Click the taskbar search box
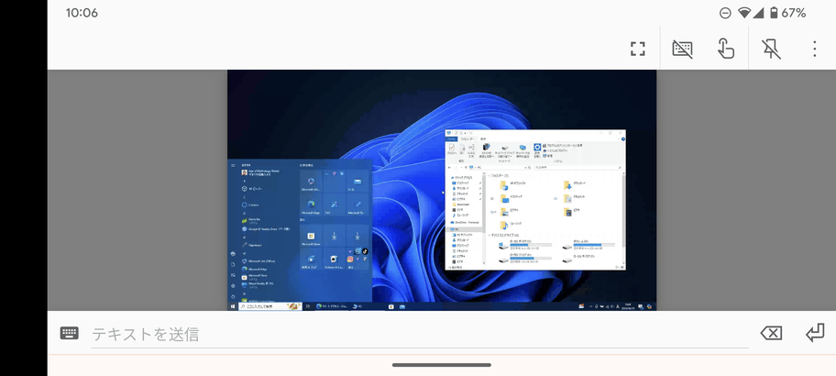Image resolution: width=836 pixels, height=376 pixels. pyautogui.click(x=270, y=306)
